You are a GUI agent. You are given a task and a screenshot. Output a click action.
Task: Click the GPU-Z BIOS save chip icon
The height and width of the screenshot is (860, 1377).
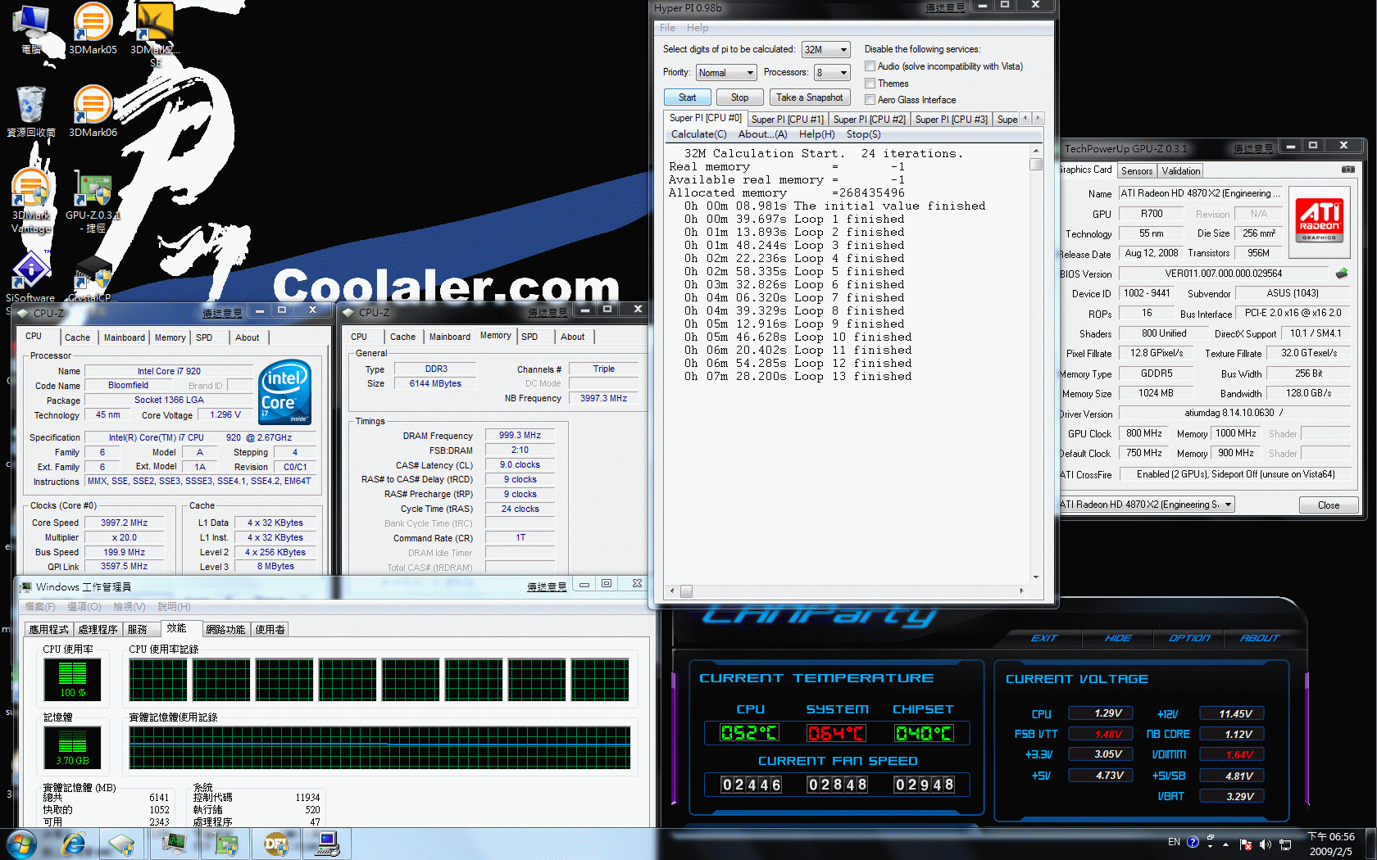coord(1342,273)
